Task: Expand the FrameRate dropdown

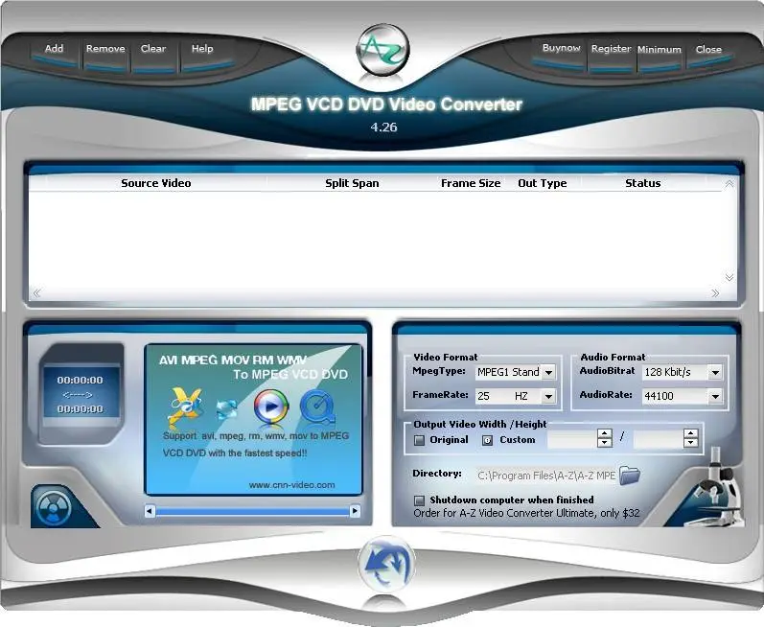Action: (x=548, y=397)
